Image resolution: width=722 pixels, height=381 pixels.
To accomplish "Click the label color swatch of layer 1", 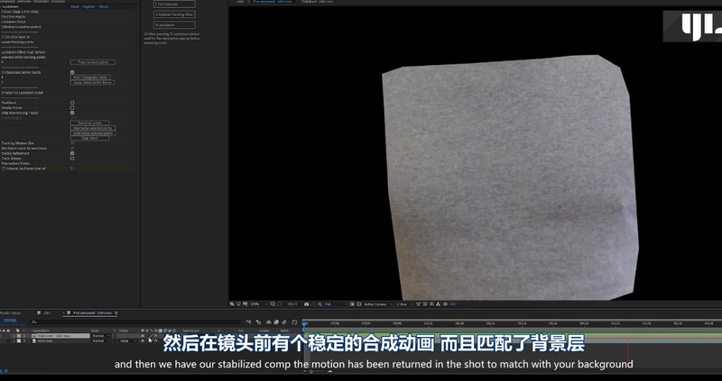I will point(19,336).
